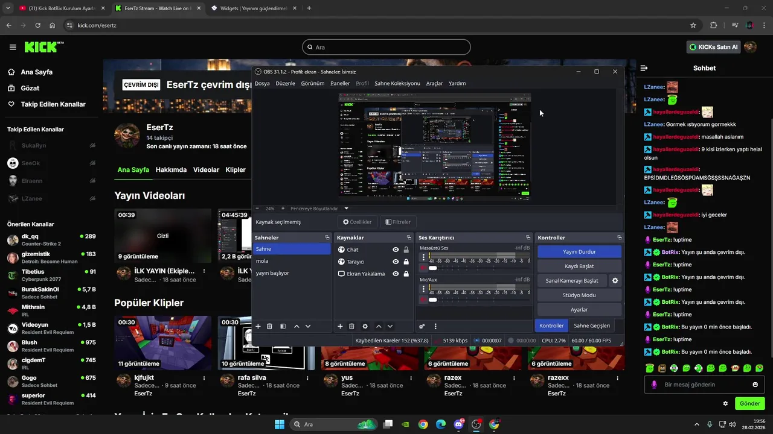Viewport: 773px width, 434px height.
Task: Open three-dot options for razex clip
Action: click(513, 378)
